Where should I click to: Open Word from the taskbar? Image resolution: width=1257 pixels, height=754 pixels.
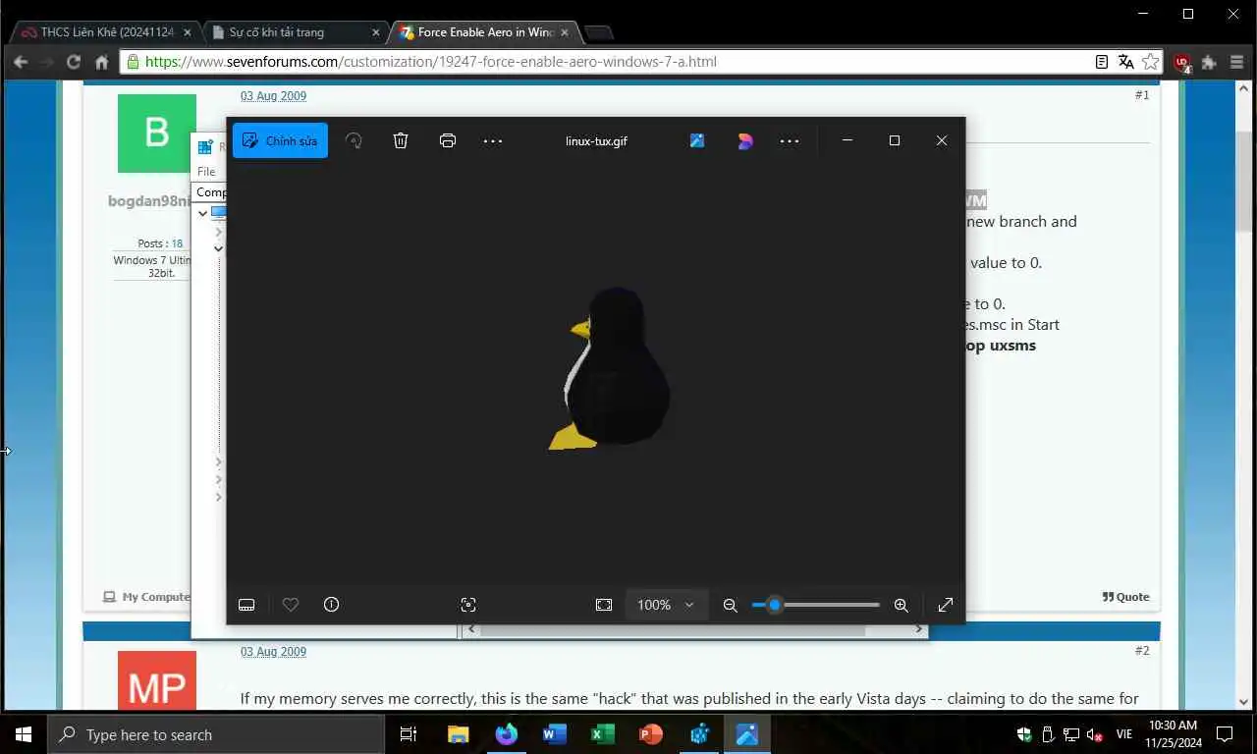tap(554, 734)
